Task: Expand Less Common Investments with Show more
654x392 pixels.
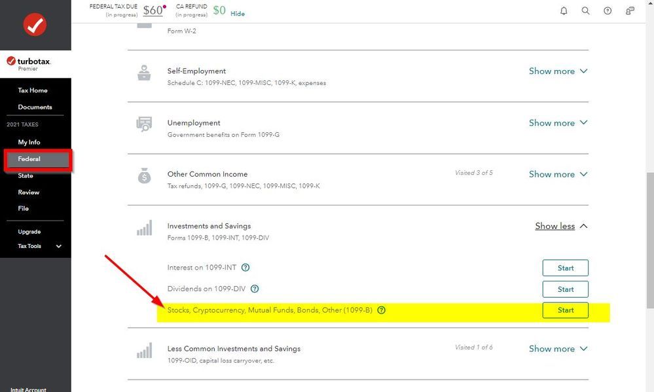Action: (558, 348)
